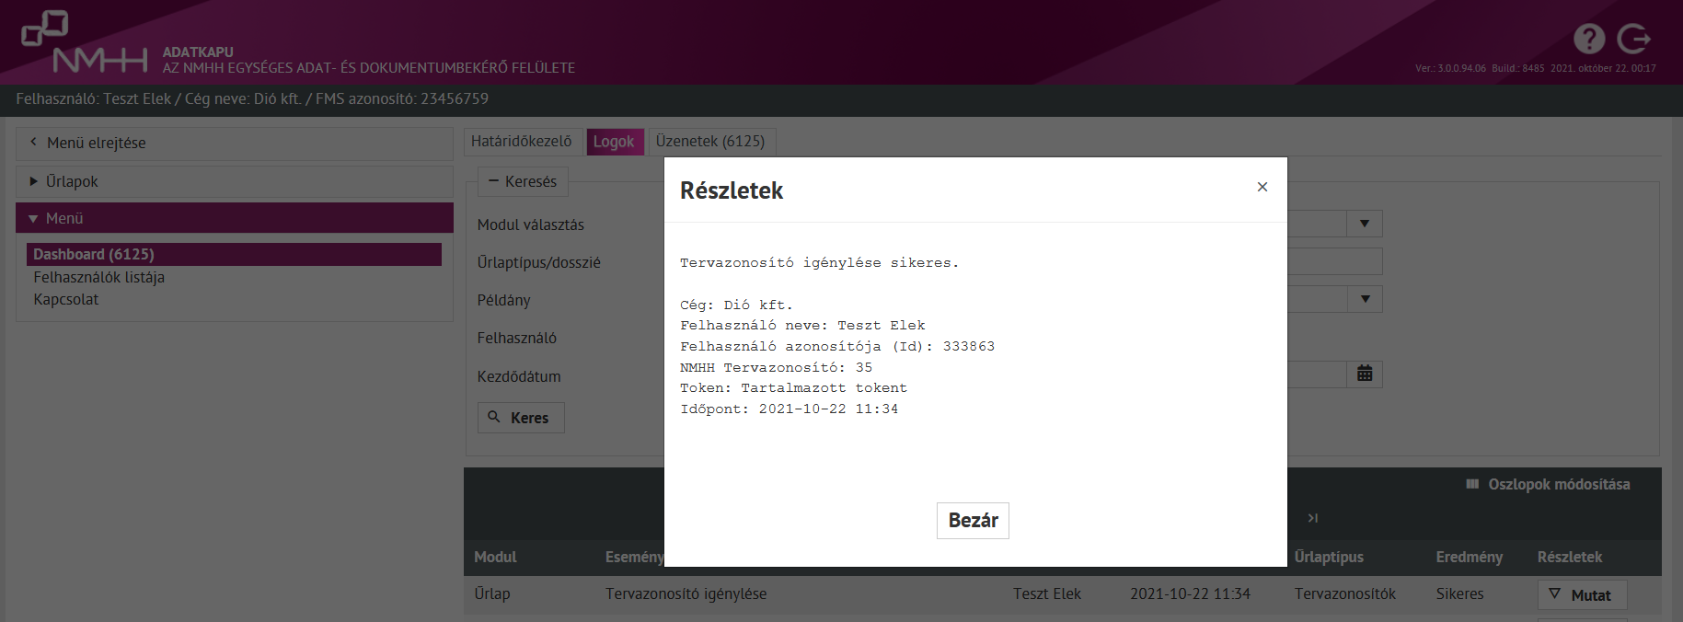The image size is (1683, 622).
Task: Click the Keres search button
Action: coord(521,418)
